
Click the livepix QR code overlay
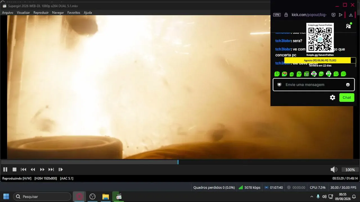320,39
